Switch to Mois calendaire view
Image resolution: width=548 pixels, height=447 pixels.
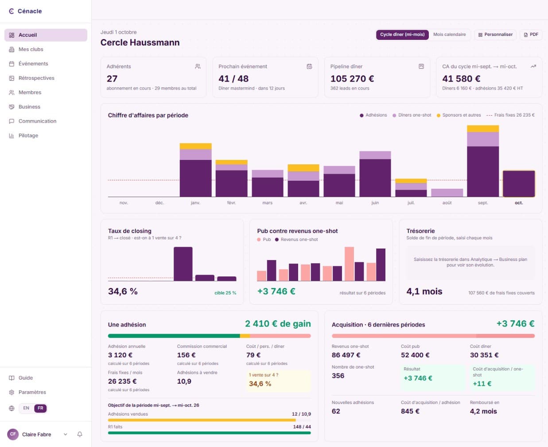click(x=449, y=35)
